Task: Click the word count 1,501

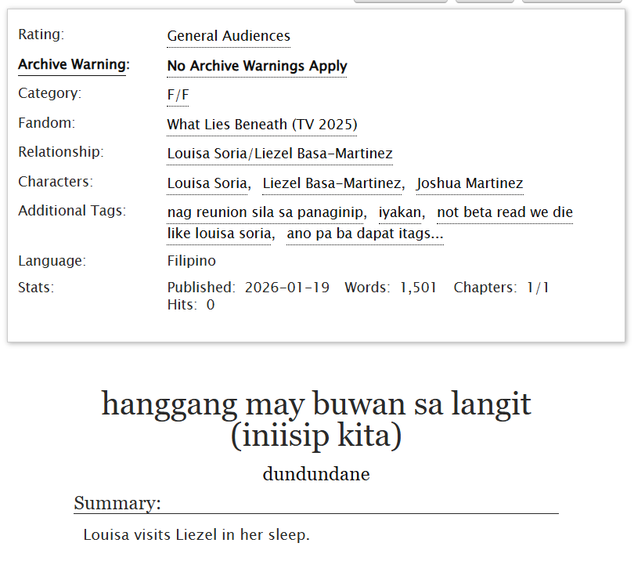Action: 418,288
